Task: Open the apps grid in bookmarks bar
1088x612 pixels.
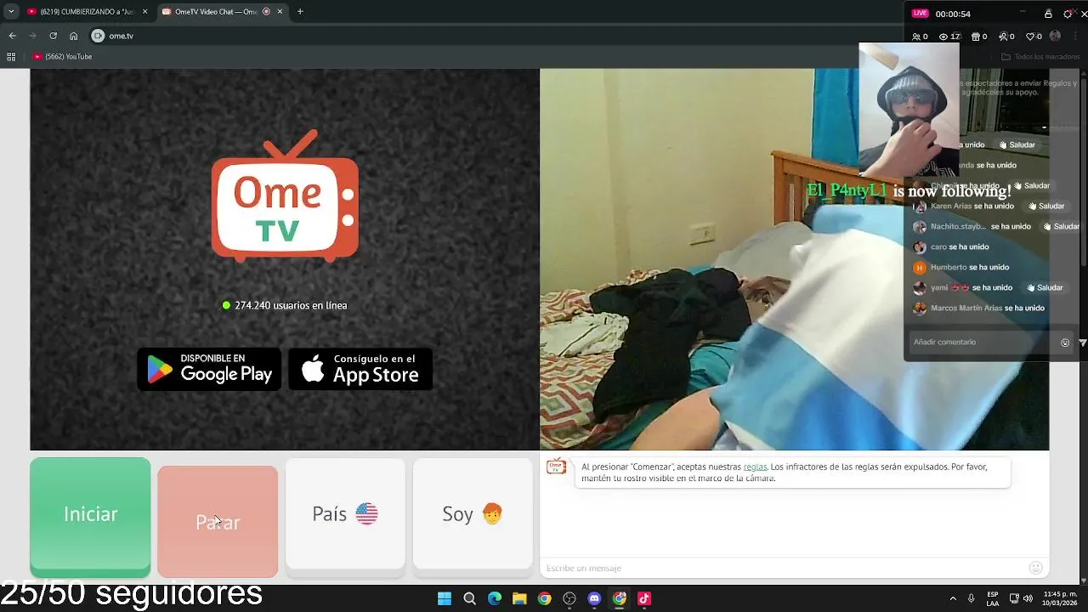Action: pos(11,57)
